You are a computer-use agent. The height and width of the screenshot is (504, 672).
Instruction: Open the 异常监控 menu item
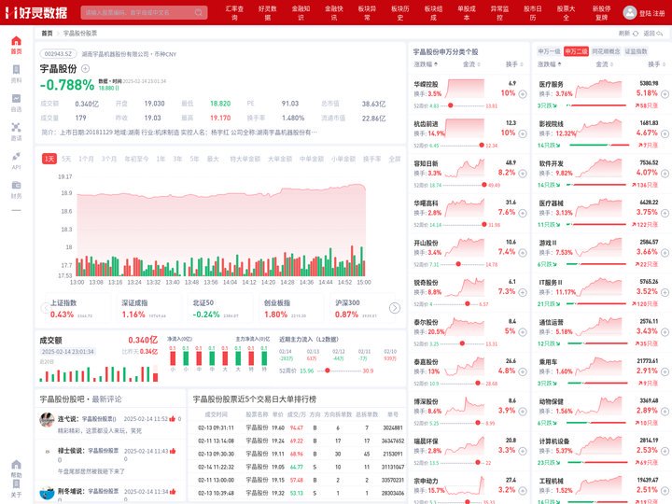tap(499, 13)
